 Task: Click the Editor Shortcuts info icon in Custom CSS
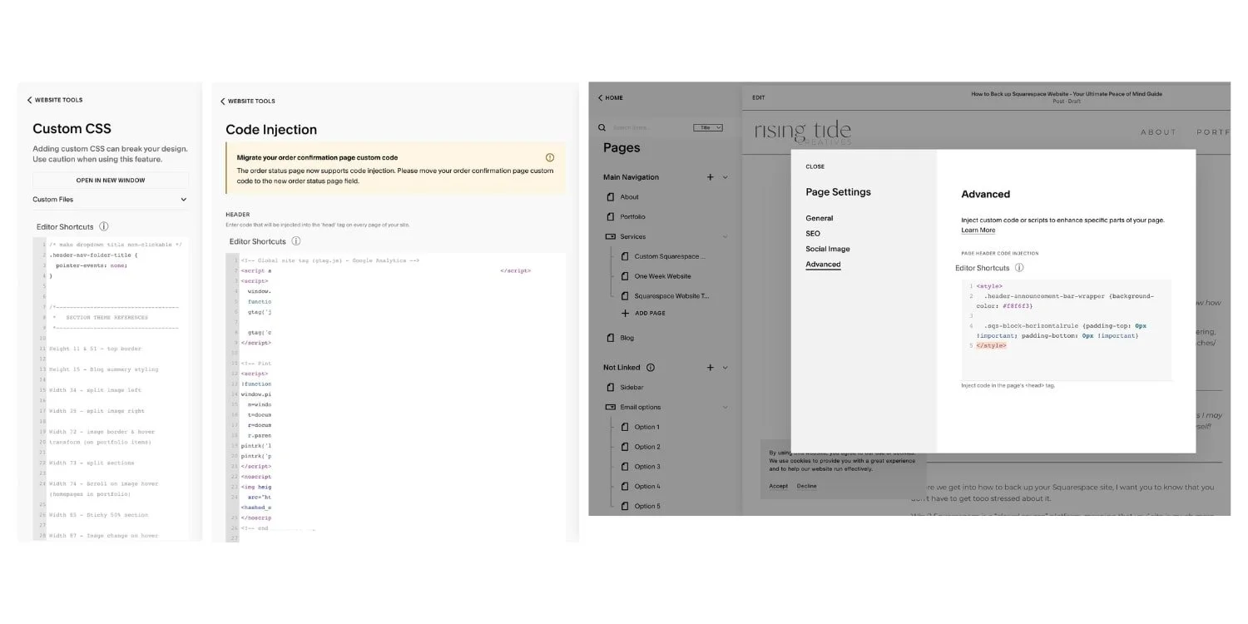[x=104, y=226]
